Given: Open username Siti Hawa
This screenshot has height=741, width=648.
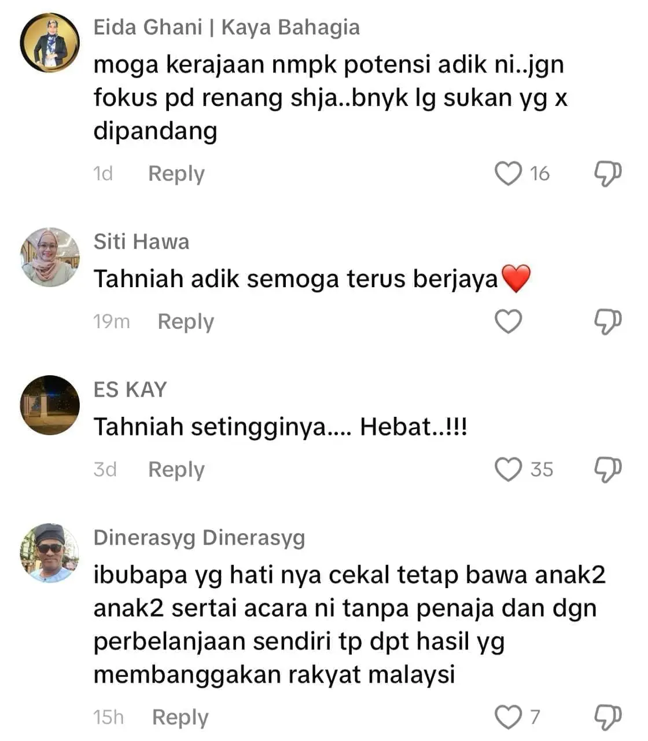Looking at the screenshot, I should click(x=142, y=241).
